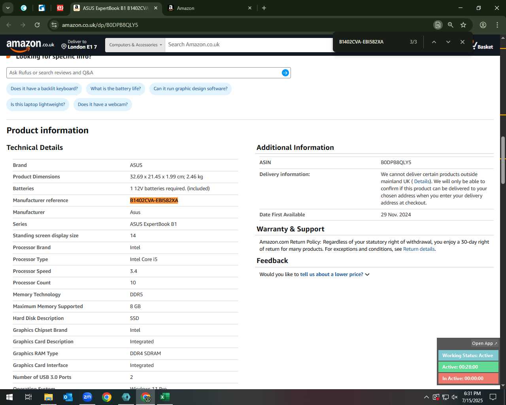The width and height of the screenshot is (506, 405).
Task: Ask 'Can it run graphic design software?'
Action: coord(191,89)
